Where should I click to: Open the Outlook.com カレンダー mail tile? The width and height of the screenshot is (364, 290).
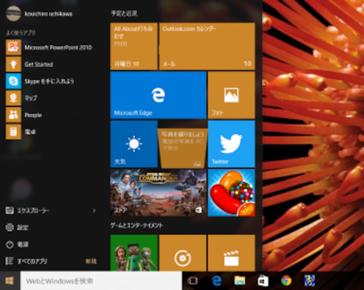207,46
